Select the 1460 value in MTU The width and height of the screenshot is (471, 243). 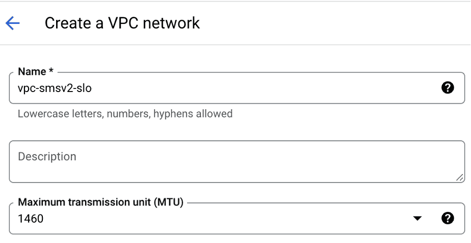(31, 219)
